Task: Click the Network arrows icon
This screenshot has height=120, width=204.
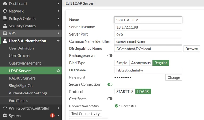Action: pyautogui.click(x=5, y=11)
